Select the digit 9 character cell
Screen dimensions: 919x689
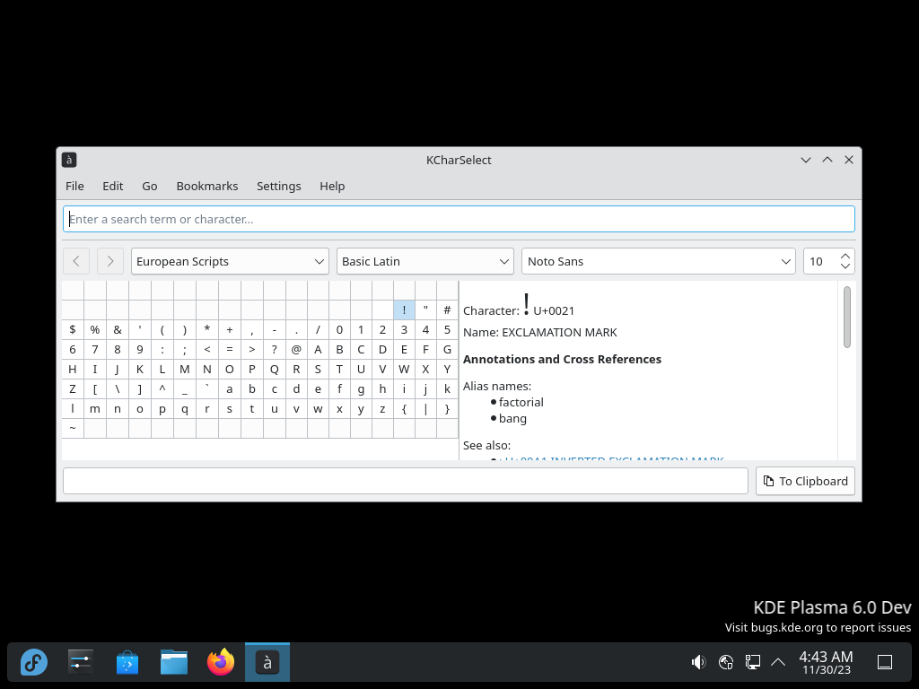coord(139,350)
